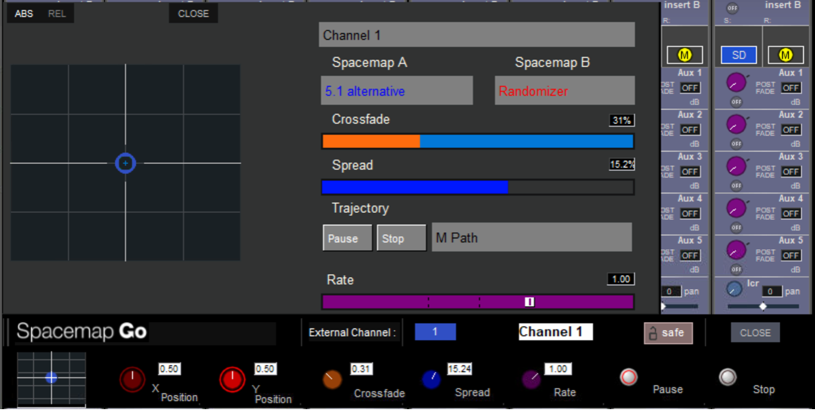Screen dimensions: 815x412
Task: Toggle Aux 1 OFF switch beside the purple knob
Action: click(x=790, y=88)
